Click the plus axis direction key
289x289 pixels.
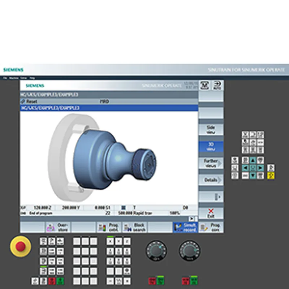(x=127, y=281)
